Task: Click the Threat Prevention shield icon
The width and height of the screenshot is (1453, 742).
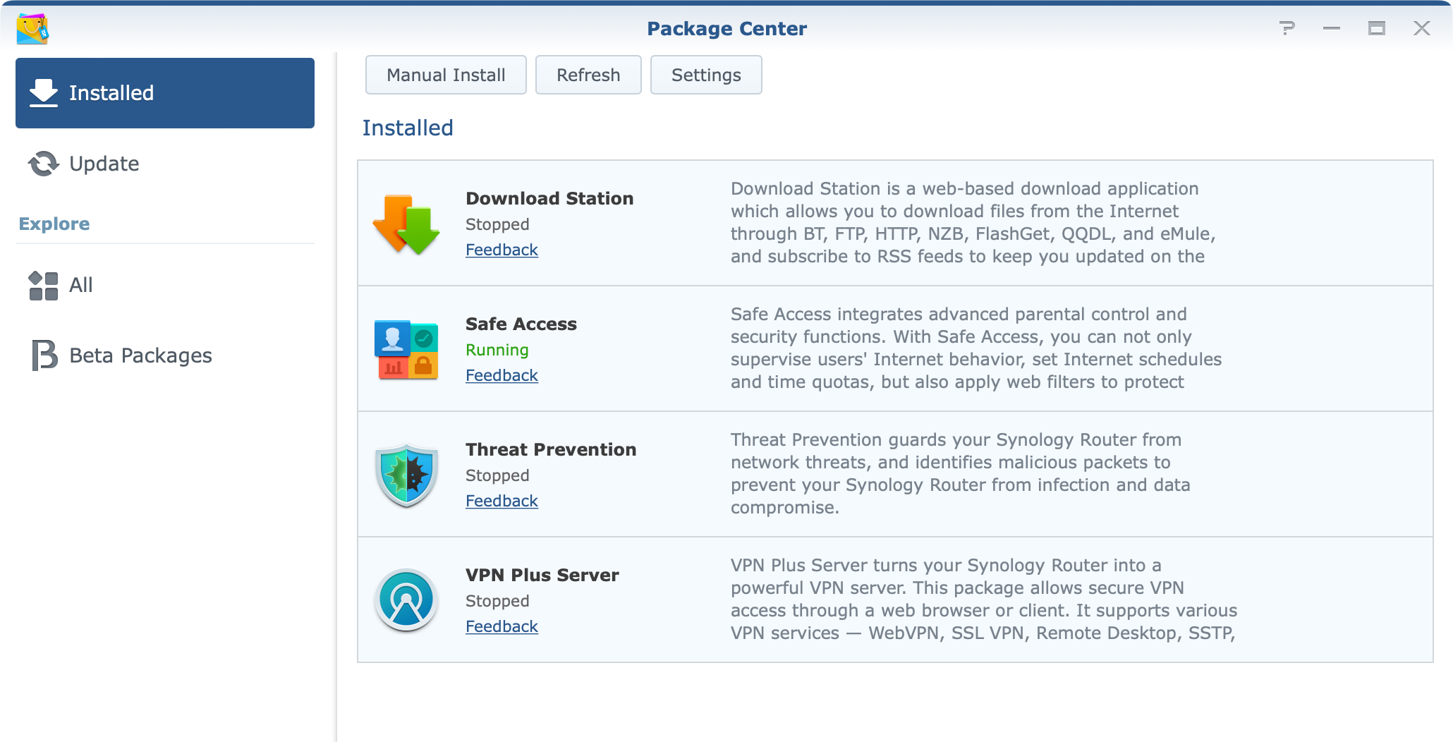Action: tap(406, 475)
